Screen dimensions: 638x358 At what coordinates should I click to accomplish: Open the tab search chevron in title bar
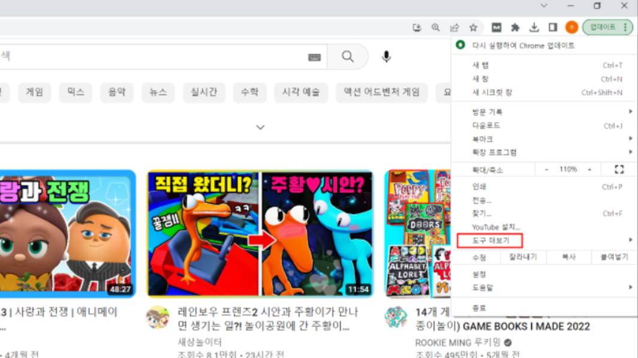click(x=544, y=5)
